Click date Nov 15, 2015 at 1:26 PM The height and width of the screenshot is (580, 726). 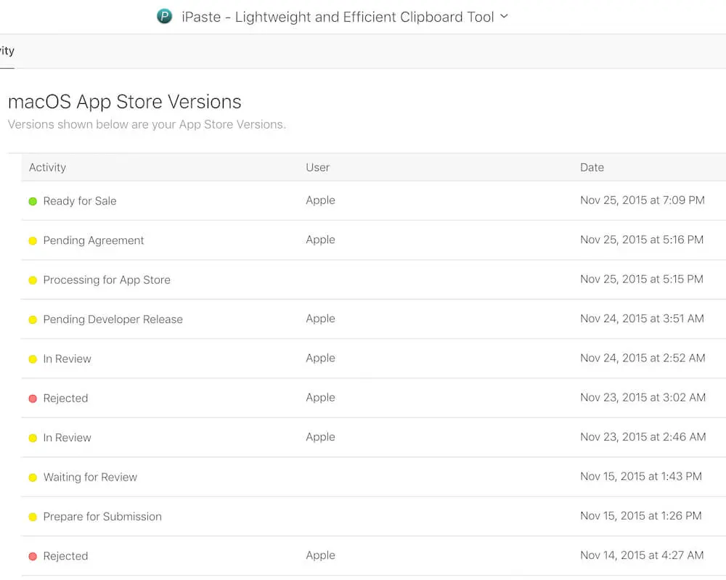pyautogui.click(x=641, y=515)
